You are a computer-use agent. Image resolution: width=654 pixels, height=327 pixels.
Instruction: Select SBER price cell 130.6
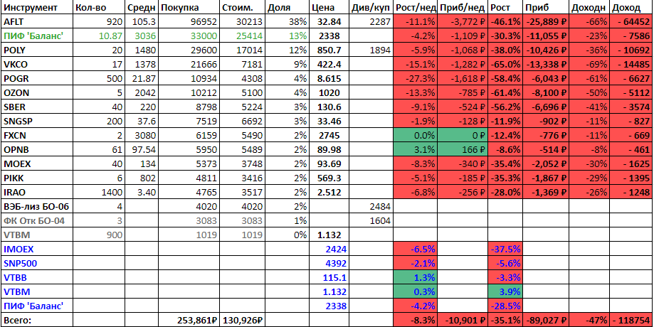(329, 107)
